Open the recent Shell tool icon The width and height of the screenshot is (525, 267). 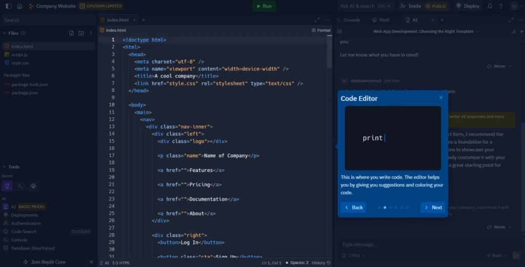click(x=21, y=186)
